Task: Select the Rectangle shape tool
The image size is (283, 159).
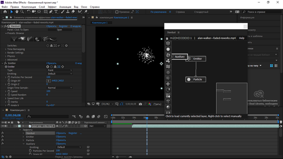Action: tap(46, 12)
